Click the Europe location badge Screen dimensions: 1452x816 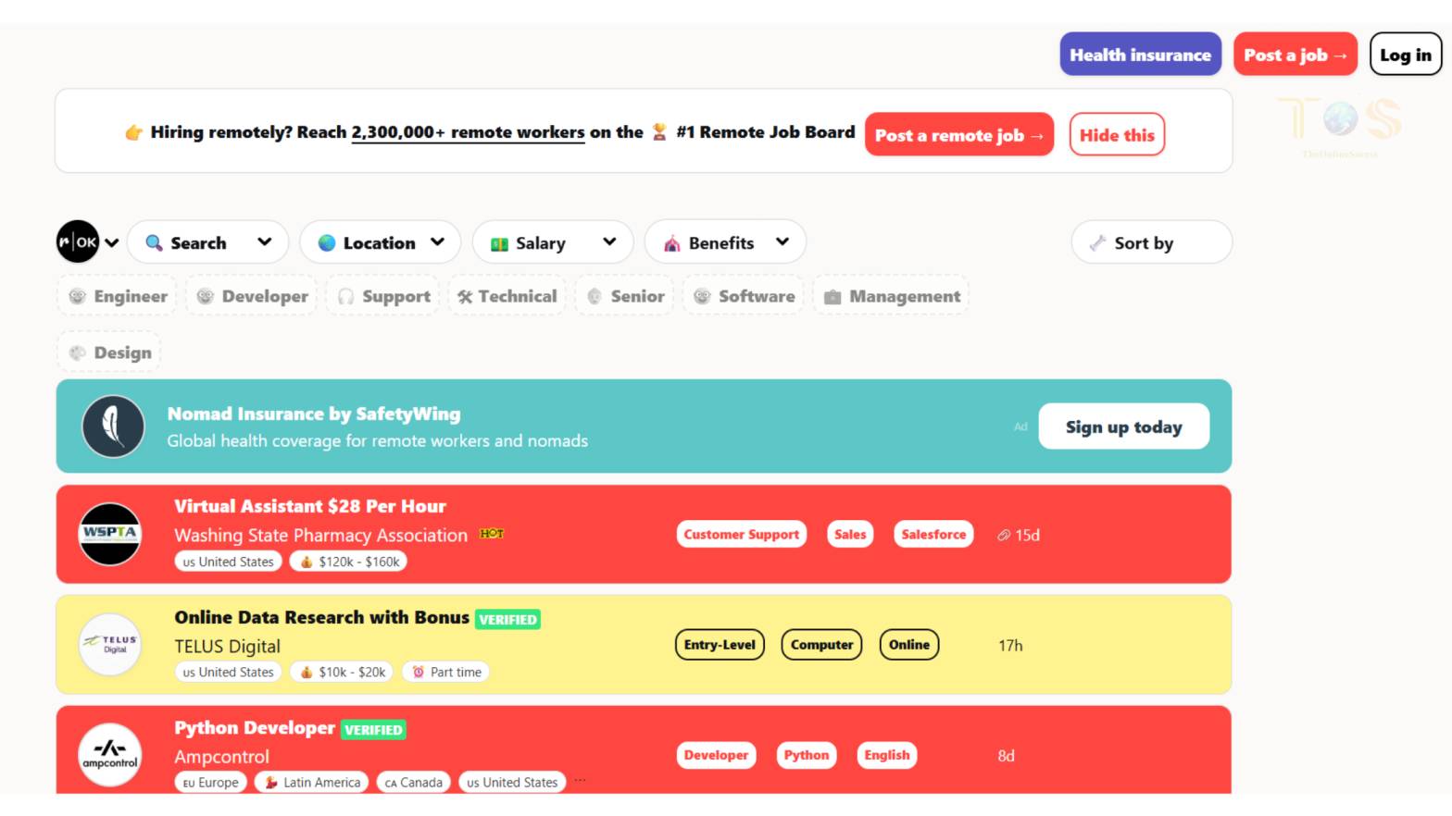210,782
